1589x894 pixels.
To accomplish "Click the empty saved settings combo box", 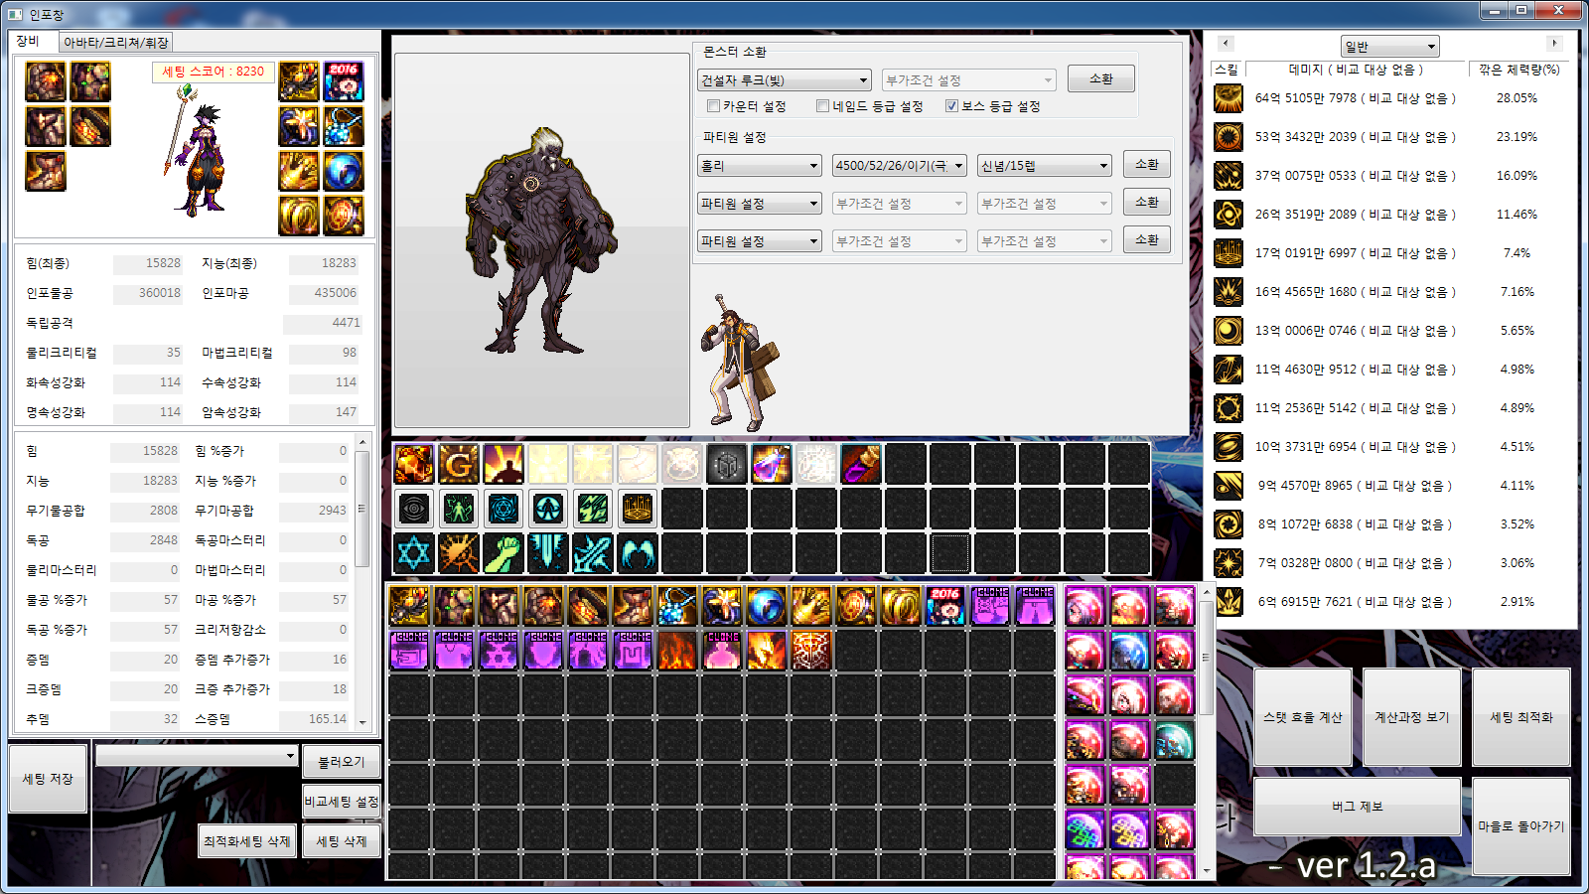I will [x=197, y=756].
